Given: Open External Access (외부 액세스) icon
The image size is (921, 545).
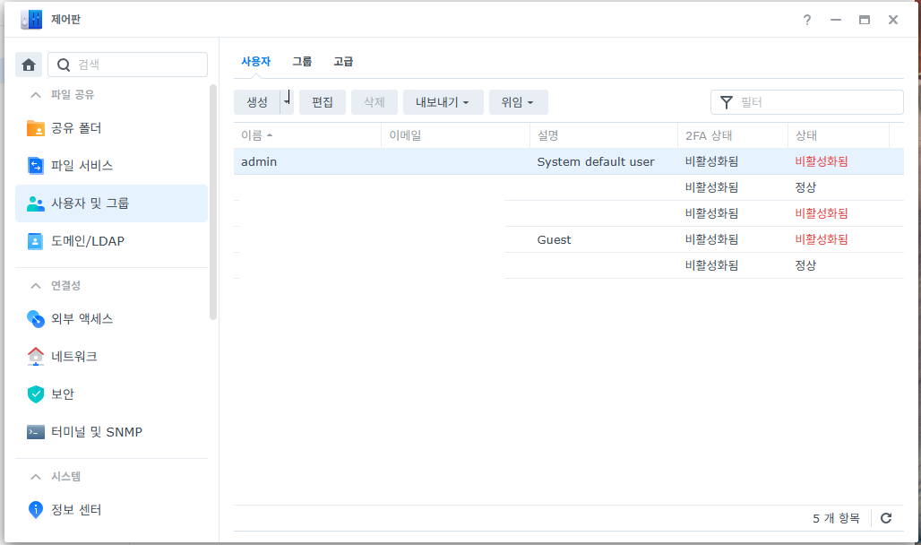Looking at the screenshot, I should (x=35, y=318).
